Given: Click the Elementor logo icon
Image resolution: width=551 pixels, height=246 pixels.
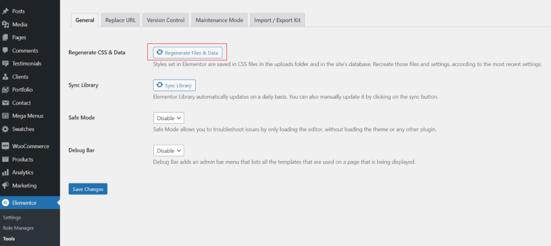Looking at the screenshot, I should click(5, 202).
